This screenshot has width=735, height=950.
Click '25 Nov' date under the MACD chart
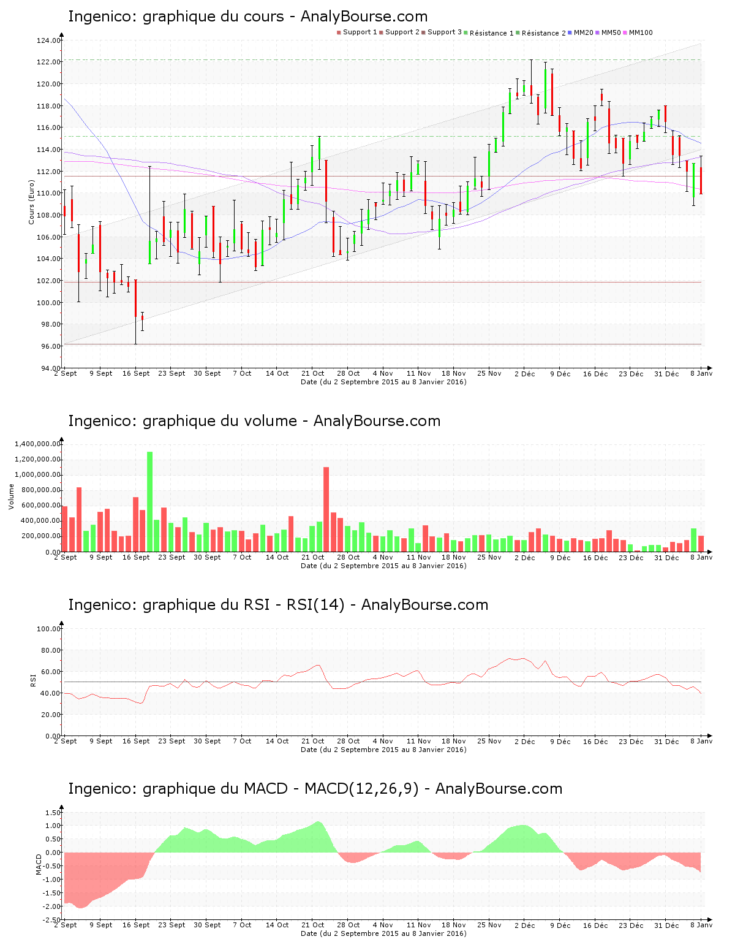(x=489, y=925)
